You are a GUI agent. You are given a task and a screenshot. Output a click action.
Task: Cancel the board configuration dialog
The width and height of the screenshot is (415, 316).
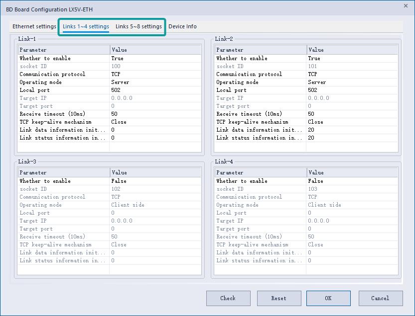380,298
